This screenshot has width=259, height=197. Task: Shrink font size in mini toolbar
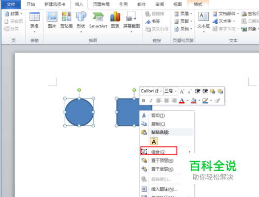coord(190,91)
